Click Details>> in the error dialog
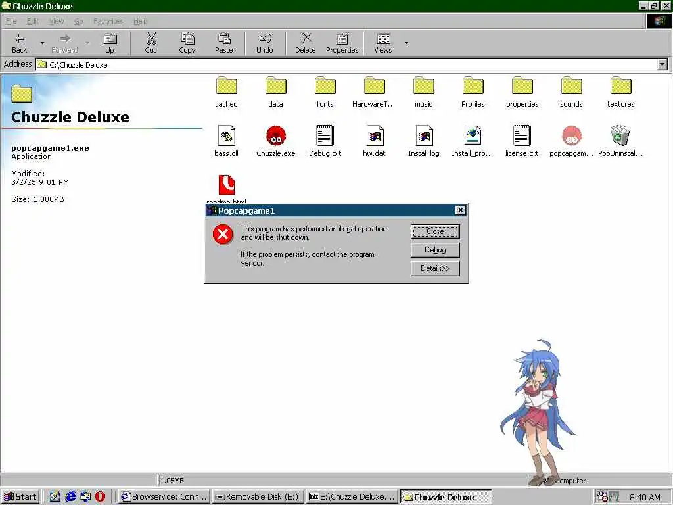673x505 pixels. (435, 268)
